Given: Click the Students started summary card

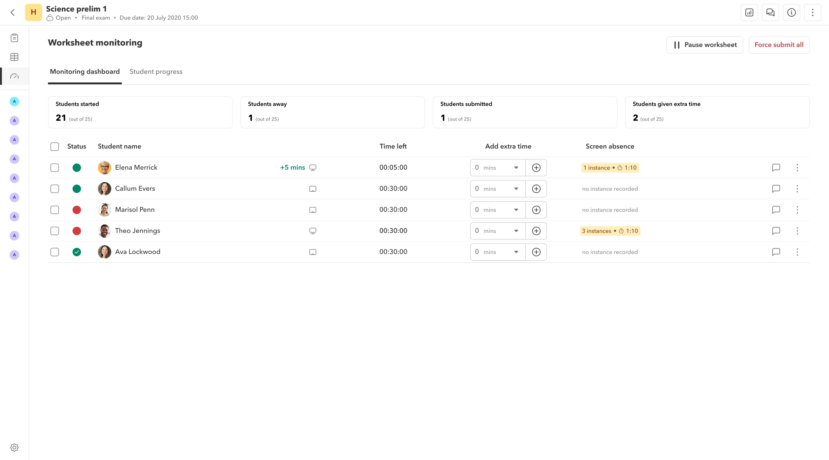Looking at the screenshot, I should (140, 112).
